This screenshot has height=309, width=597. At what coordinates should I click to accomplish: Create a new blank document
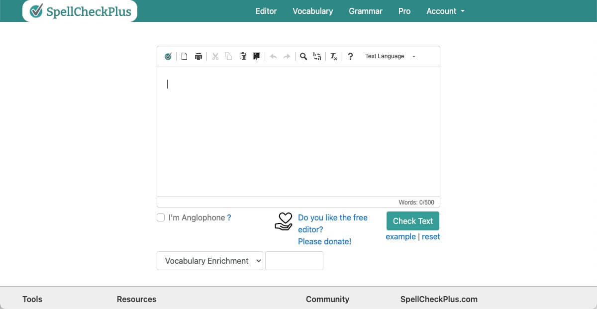tap(184, 57)
